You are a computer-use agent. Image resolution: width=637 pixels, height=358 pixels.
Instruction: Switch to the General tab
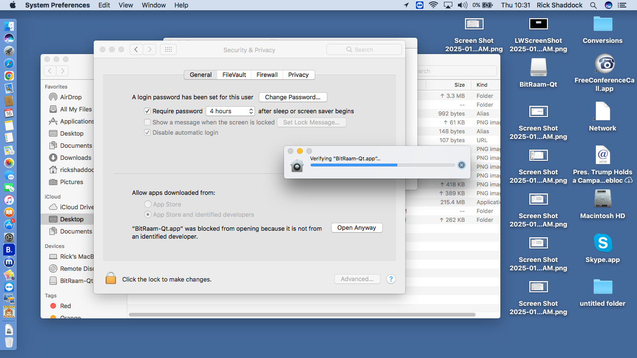coord(201,75)
